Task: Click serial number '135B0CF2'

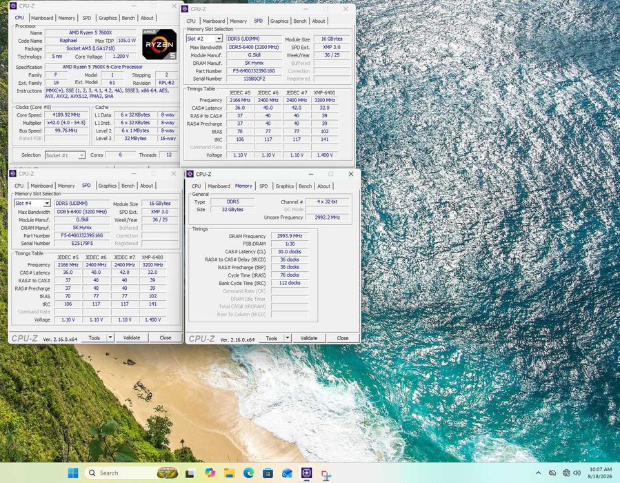Action: coord(254,79)
